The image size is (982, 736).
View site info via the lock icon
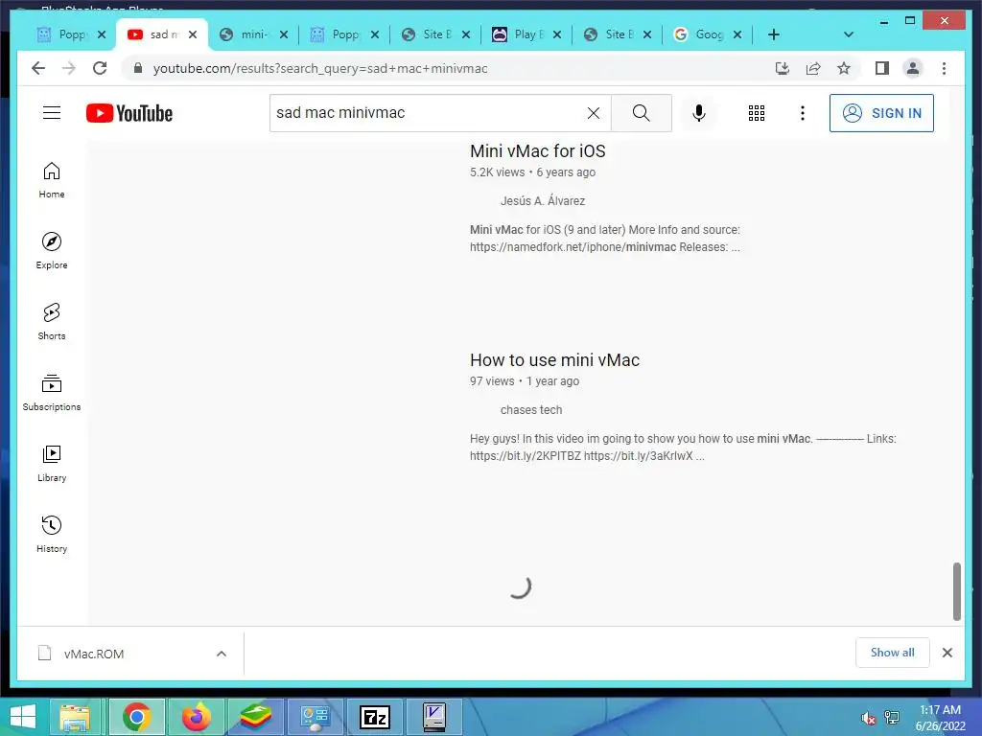click(x=138, y=68)
